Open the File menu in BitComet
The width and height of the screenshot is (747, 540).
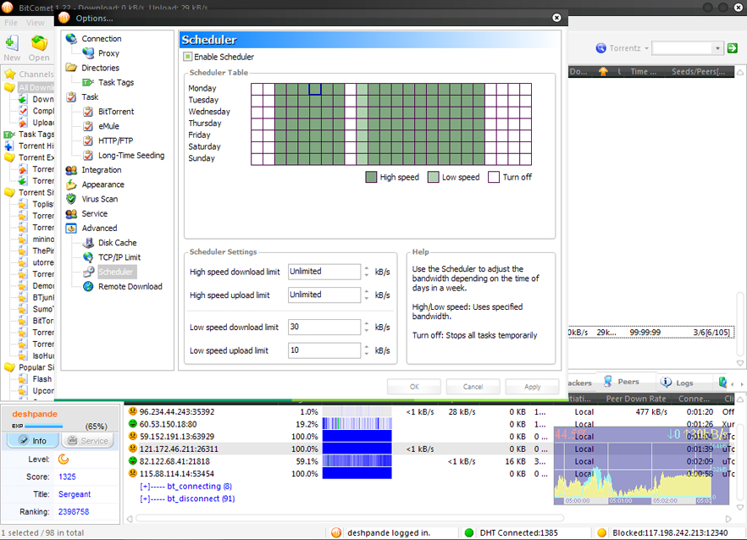(x=11, y=22)
